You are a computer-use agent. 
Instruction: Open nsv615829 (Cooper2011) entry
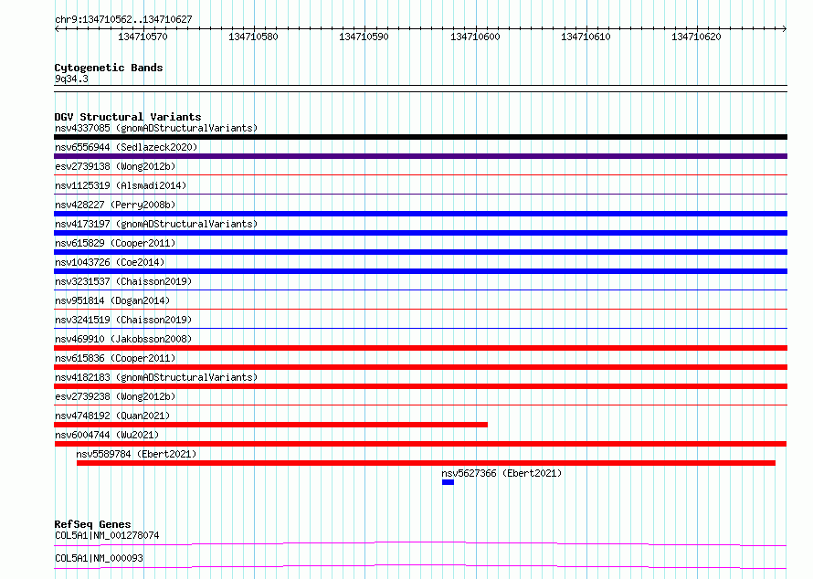tap(115, 243)
